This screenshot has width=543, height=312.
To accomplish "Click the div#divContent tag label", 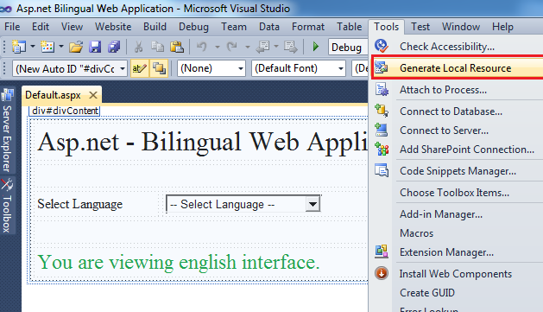I will (65, 111).
